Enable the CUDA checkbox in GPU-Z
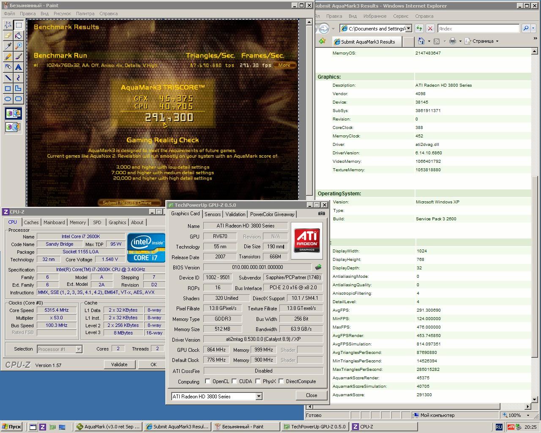 [x=234, y=381]
